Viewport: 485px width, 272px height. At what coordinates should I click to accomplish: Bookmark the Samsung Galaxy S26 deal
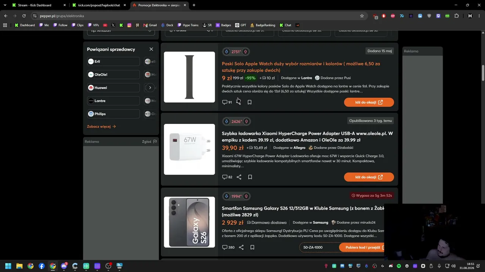click(x=252, y=247)
